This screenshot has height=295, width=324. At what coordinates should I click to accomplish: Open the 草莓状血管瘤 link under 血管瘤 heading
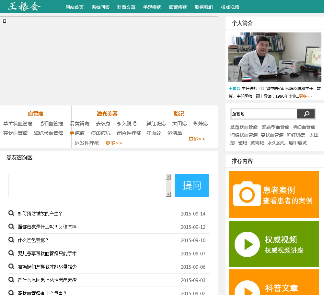(x=18, y=124)
